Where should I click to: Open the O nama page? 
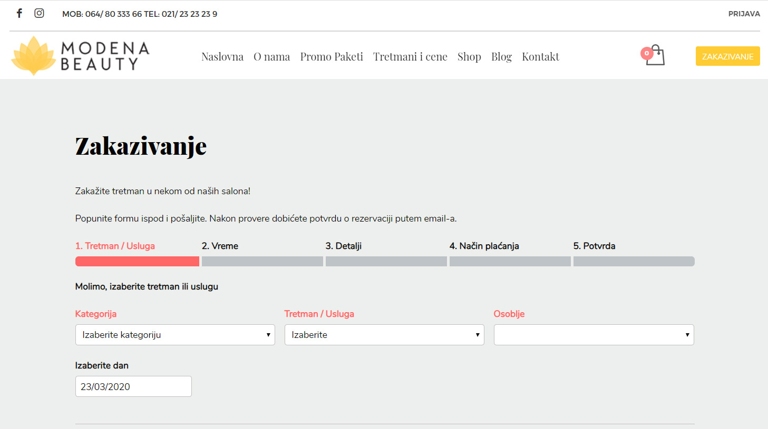point(271,57)
